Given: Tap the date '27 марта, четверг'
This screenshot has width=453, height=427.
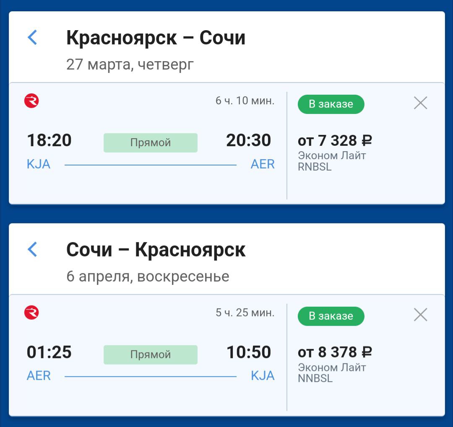Looking at the screenshot, I should [130, 65].
